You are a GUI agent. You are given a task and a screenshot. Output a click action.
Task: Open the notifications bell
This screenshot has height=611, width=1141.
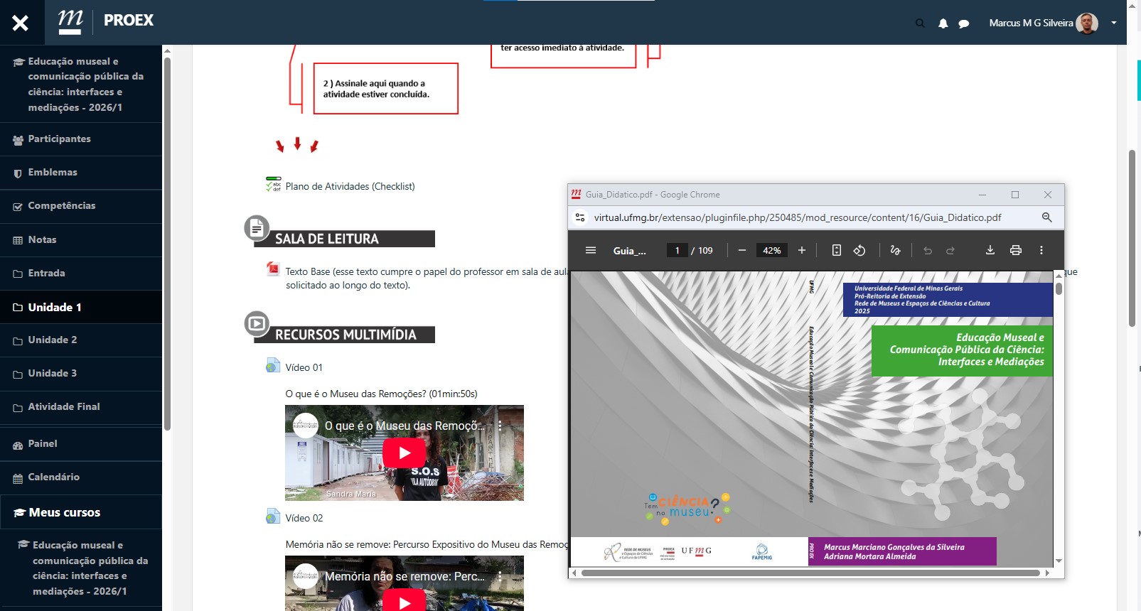coord(943,23)
